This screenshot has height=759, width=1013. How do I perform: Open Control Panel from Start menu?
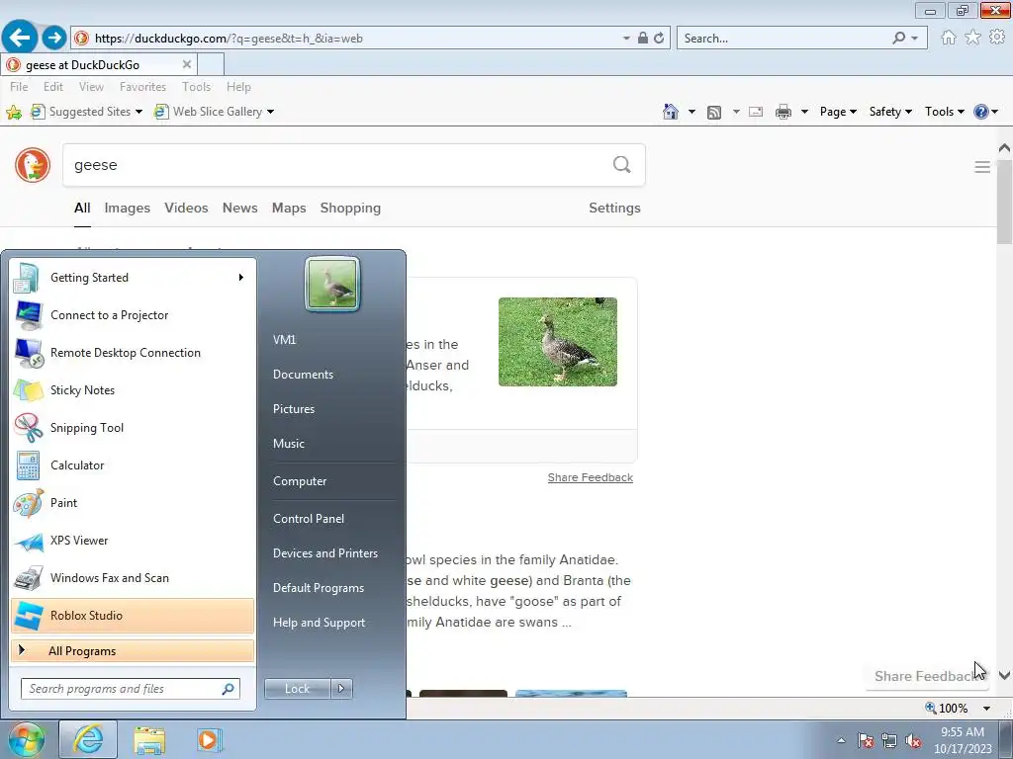pos(309,519)
